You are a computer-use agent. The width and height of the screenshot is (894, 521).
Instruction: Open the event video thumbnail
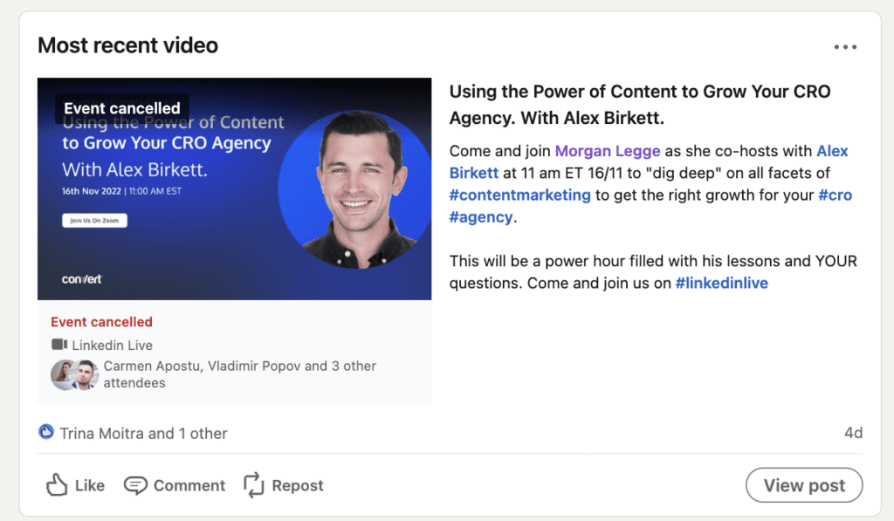pos(234,189)
